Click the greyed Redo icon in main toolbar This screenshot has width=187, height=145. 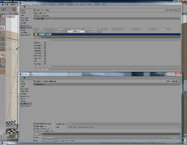tap(9, 9)
